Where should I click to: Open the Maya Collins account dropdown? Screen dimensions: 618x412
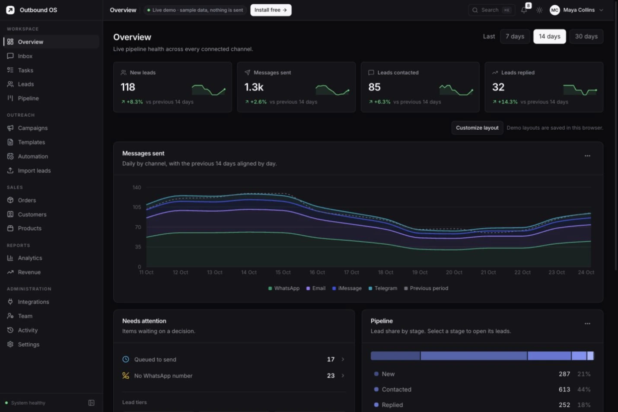[x=577, y=10]
